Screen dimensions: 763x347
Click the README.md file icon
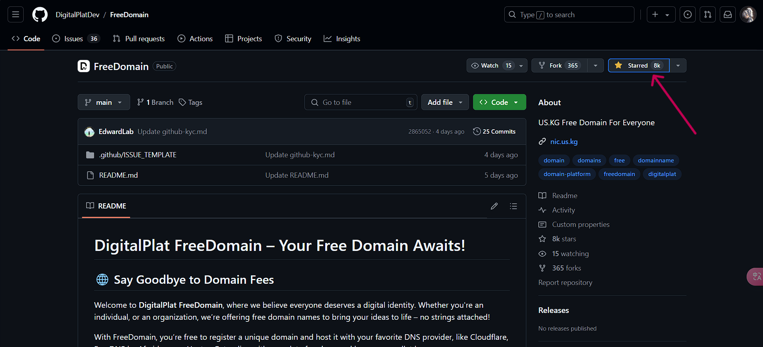pyautogui.click(x=90, y=175)
